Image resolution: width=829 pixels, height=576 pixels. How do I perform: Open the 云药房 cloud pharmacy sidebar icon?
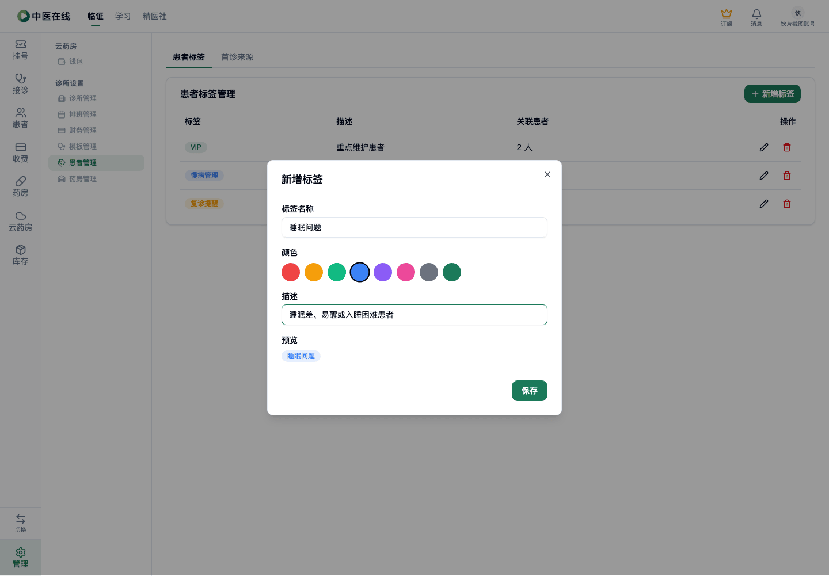(x=20, y=221)
